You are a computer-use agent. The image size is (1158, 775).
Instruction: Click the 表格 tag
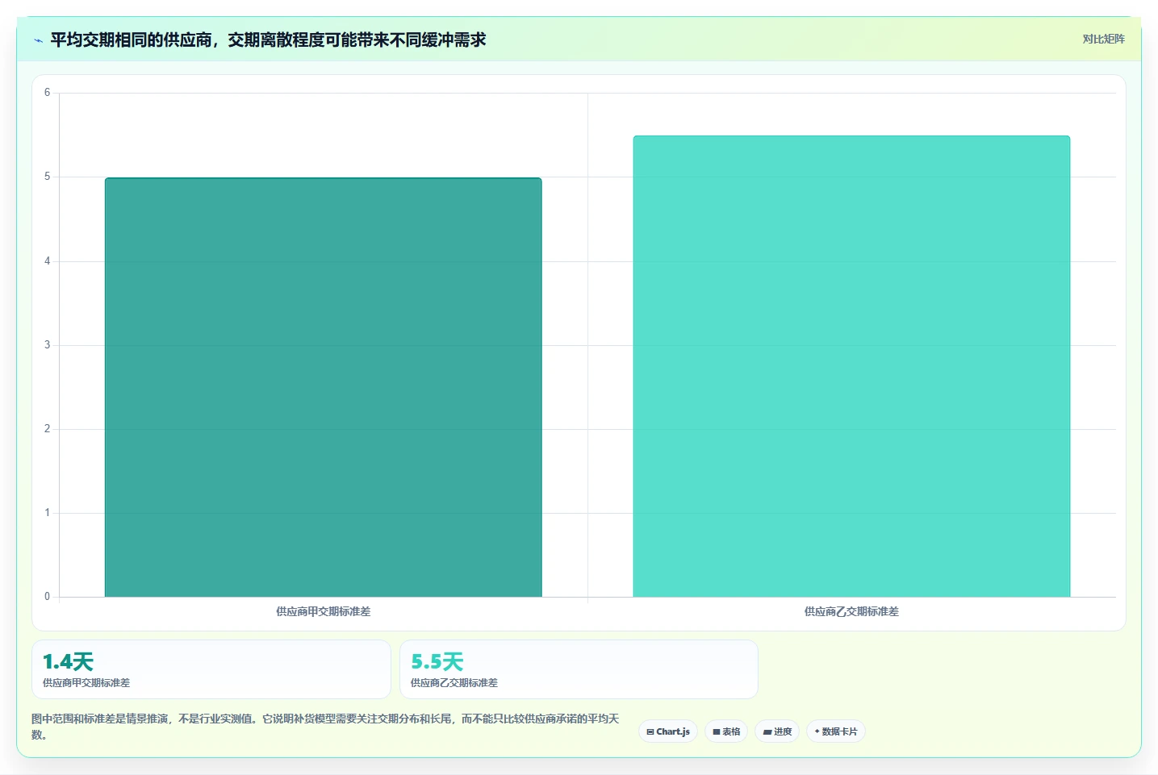tap(726, 731)
